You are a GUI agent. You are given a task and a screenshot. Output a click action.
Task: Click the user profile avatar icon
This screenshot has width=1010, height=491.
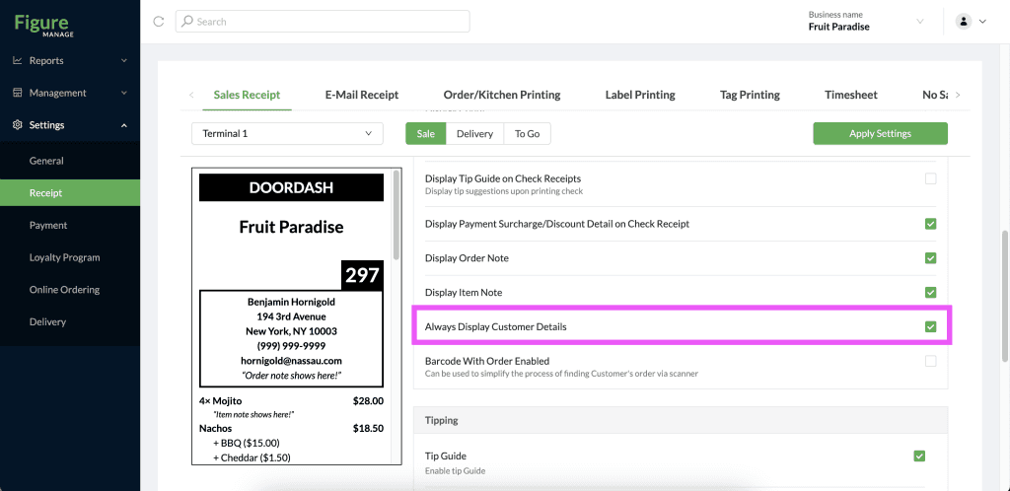pyautogui.click(x=964, y=22)
